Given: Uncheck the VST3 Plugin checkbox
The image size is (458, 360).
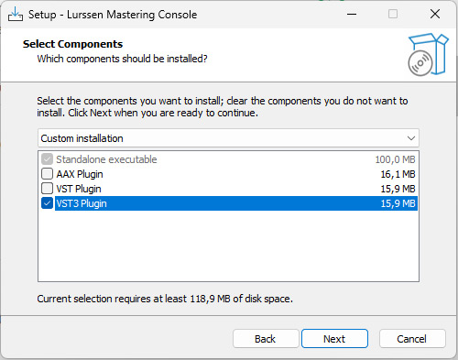Looking at the screenshot, I should [47, 203].
